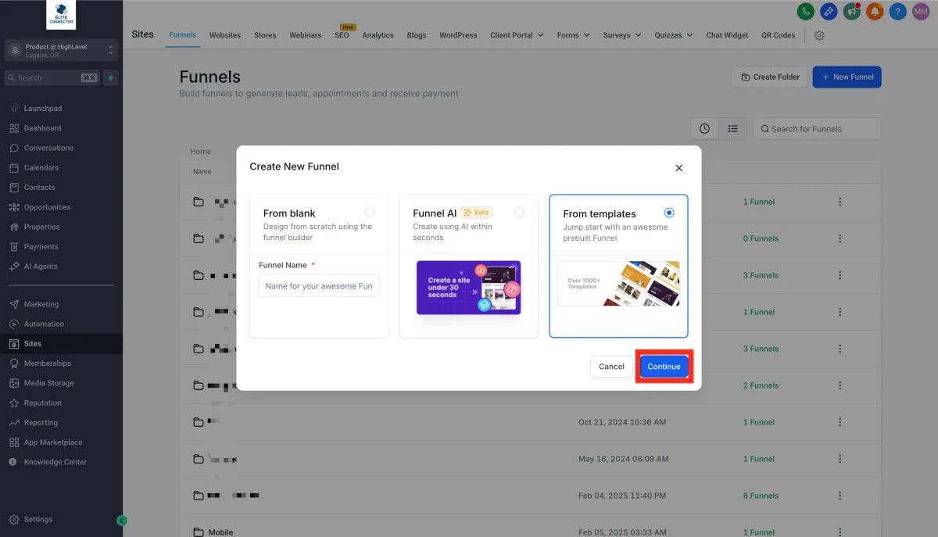Switch to list view icon
The height and width of the screenshot is (537, 938).
(733, 128)
